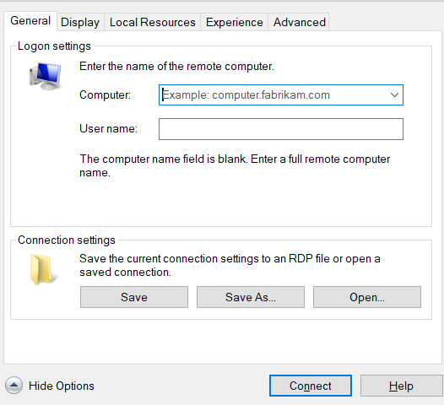Screen dimensions: 444x405
Task: Open the Display tab
Action: 80,22
